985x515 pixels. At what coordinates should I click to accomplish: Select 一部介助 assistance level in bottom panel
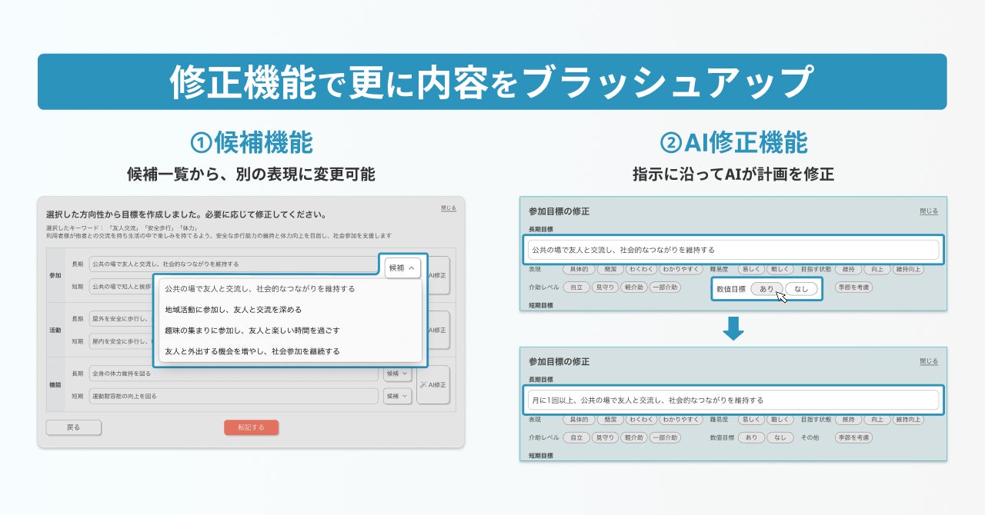[x=665, y=437]
